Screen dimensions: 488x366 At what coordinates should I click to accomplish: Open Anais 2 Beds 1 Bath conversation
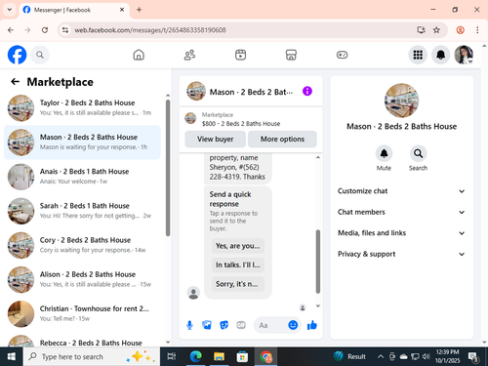82,177
